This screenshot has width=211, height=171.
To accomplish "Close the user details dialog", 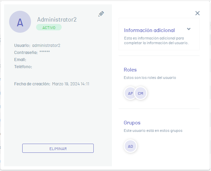I will 198,13.
